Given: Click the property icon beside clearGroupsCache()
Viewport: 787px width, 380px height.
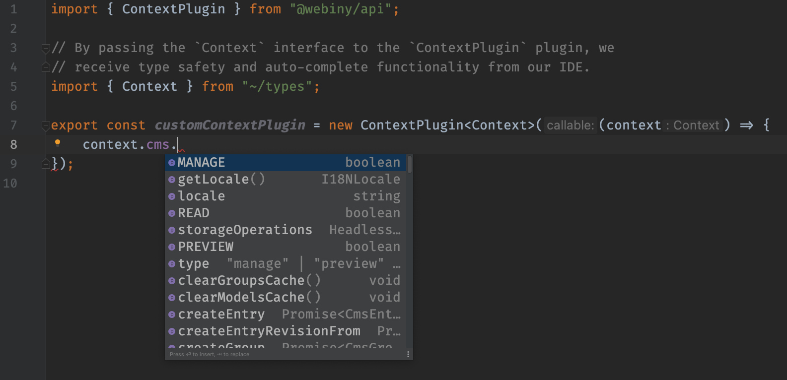Looking at the screenshot, I should (x=171, y=280).
